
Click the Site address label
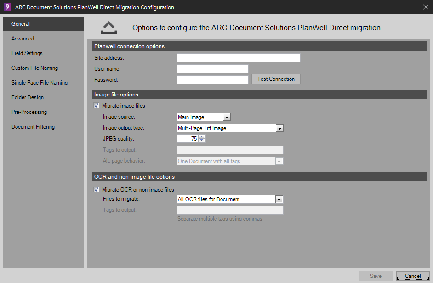(x=109, y=58)
